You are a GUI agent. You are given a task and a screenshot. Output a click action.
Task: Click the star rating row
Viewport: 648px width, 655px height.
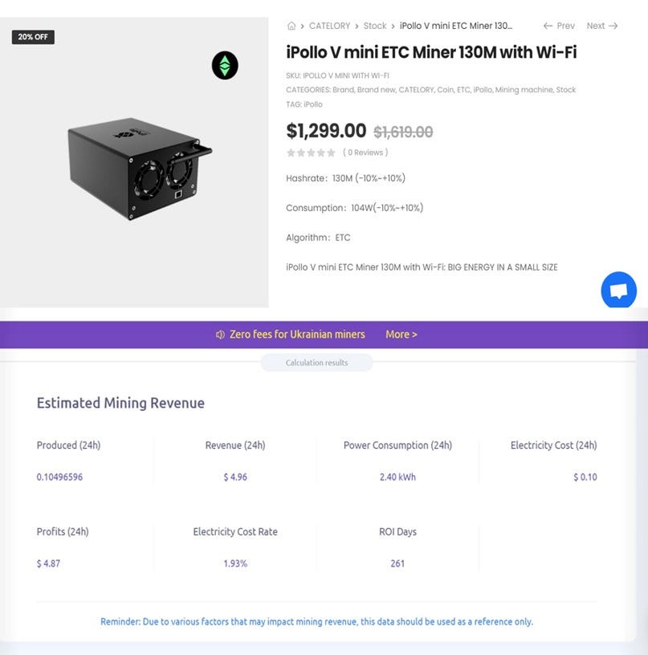[x=311, y=153]
